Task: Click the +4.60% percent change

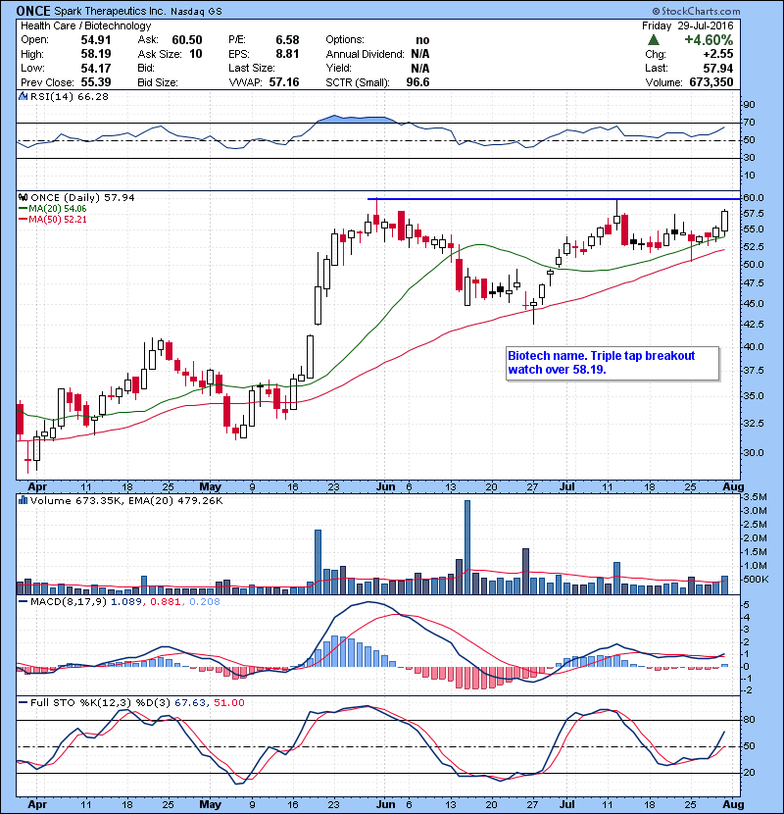Action: pyautogui.click(x=709, y=40)
